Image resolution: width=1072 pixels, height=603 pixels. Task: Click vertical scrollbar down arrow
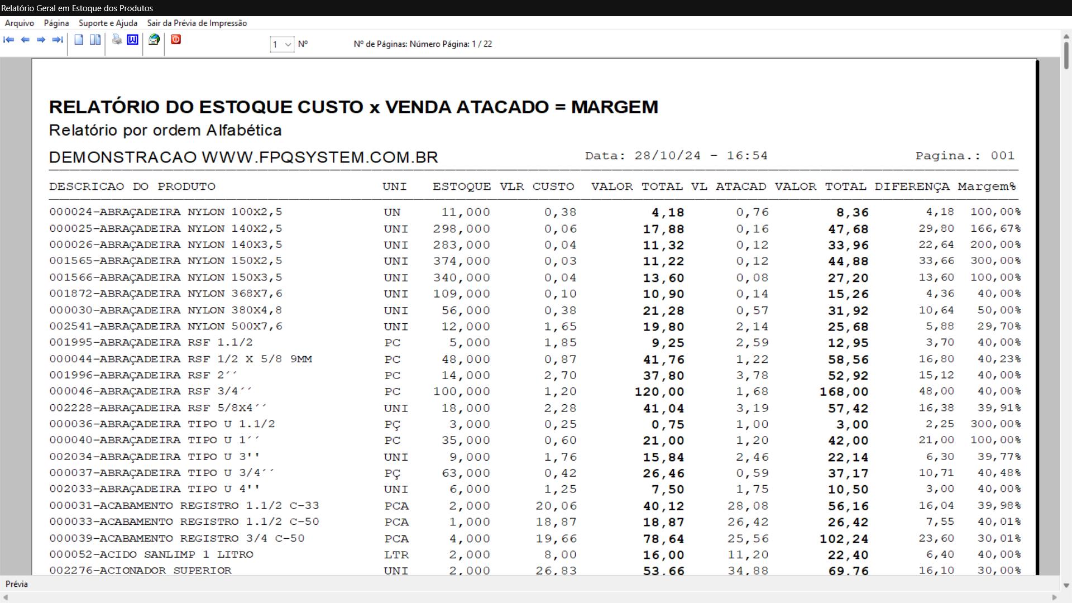click(1066, 586)
